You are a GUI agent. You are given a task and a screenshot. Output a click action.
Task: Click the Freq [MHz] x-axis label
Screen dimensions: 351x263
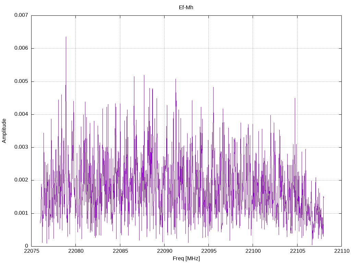(186, 259)
